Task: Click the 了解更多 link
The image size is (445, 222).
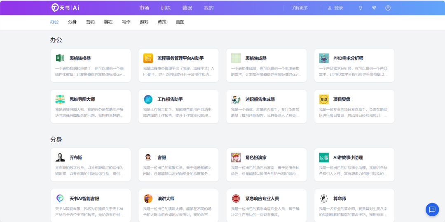Action: (300, 8)
